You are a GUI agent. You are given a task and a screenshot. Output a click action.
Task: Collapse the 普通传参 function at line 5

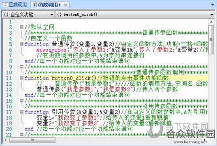click(22, 44)
